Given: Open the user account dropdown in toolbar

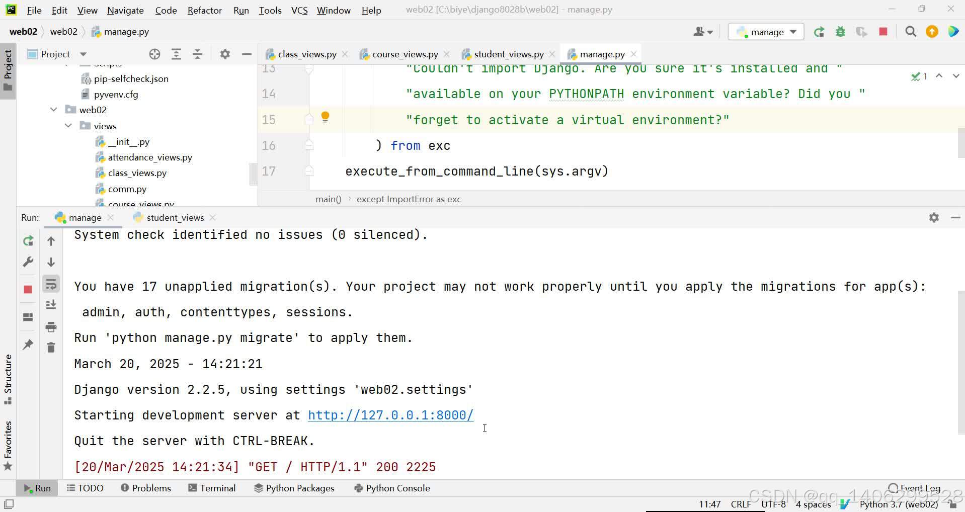Looking at the screenshot, I should [x=703, y=32].
